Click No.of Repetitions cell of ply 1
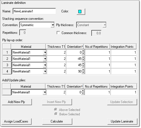The width and height of the screenshot is (141, 128). tap(98, 52)
